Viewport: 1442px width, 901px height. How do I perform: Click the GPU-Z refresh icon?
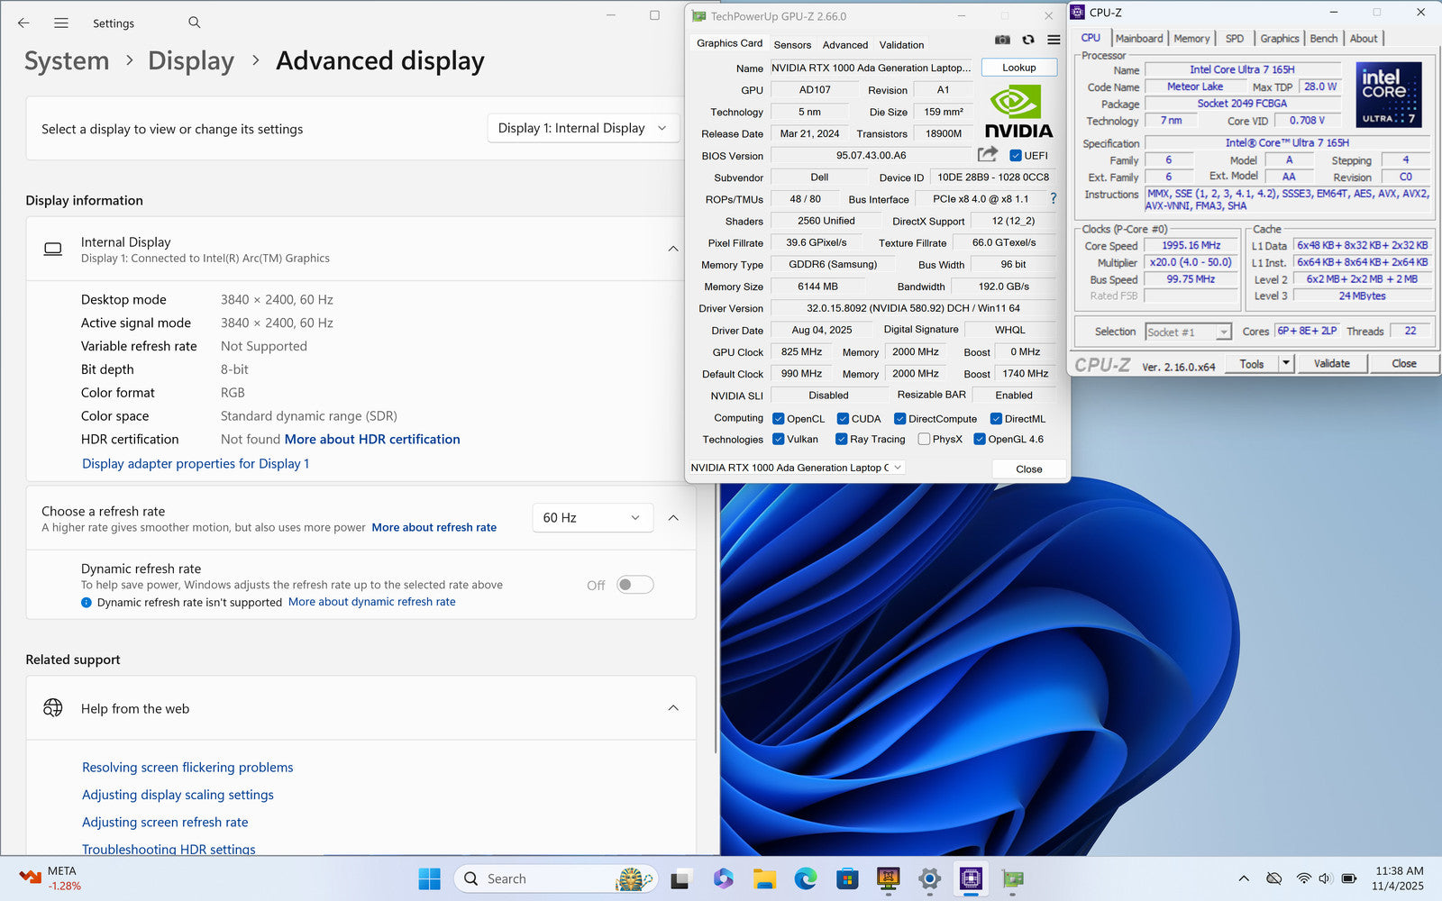point(1028,40)
